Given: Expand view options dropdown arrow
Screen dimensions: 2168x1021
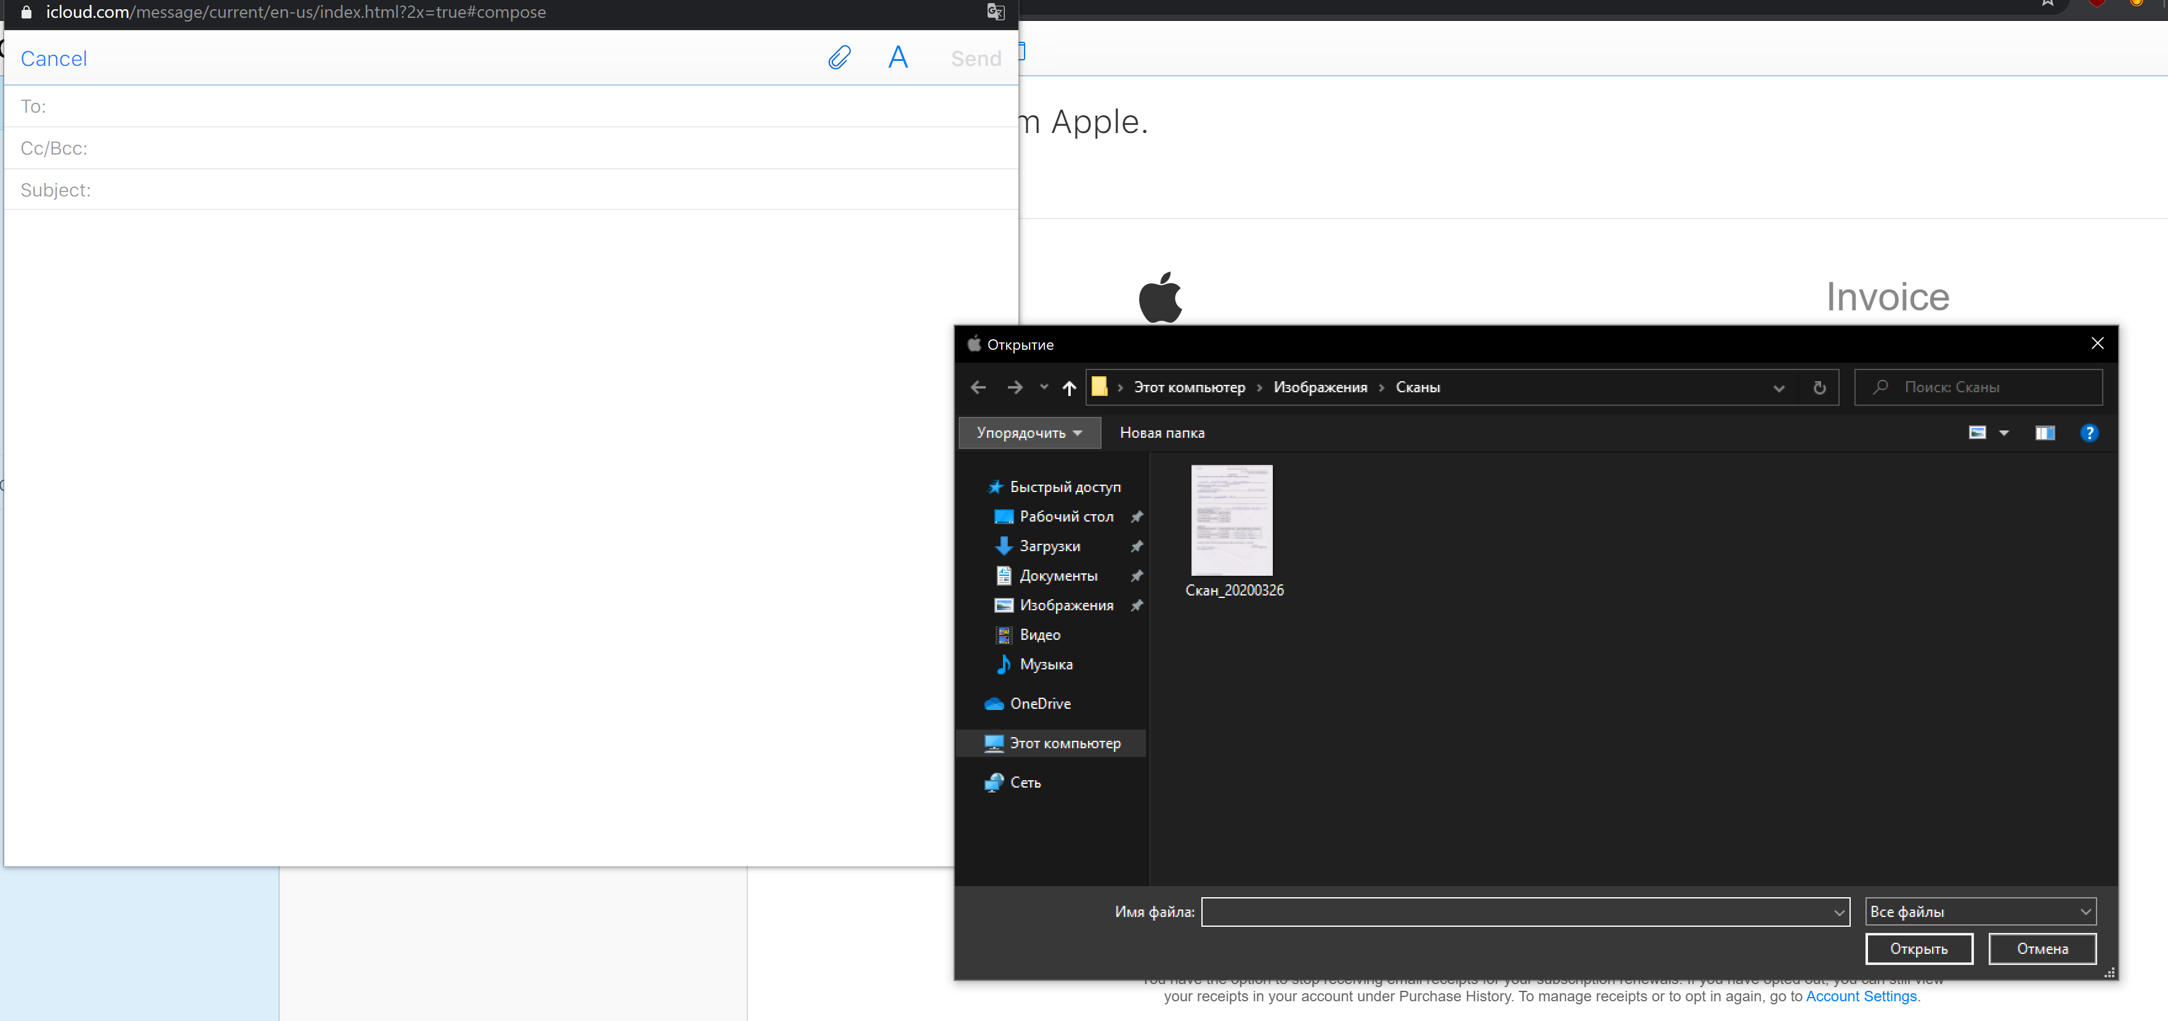Looking at the screenshot, I should click(x=2004, y=433).
